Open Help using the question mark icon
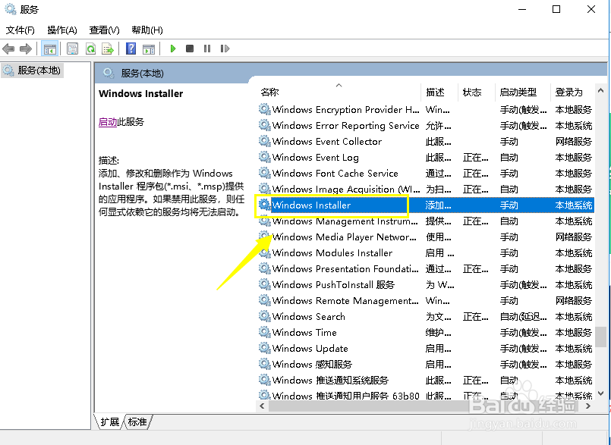Screen dimensions: 611x445 point(130,49)
